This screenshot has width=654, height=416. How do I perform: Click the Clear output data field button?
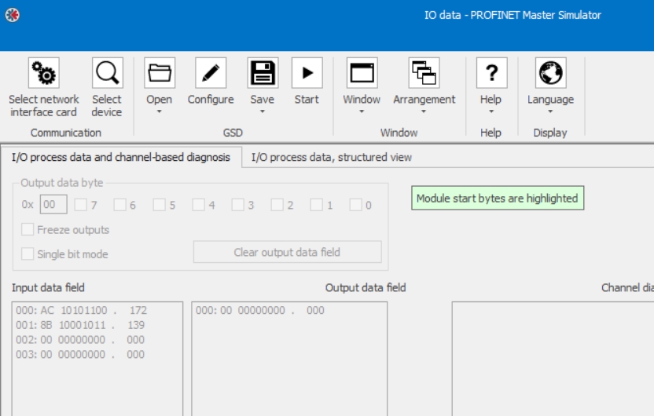287,252
